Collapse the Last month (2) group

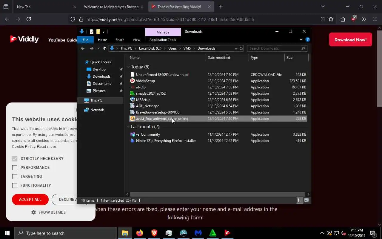click(x=128, y=127)
